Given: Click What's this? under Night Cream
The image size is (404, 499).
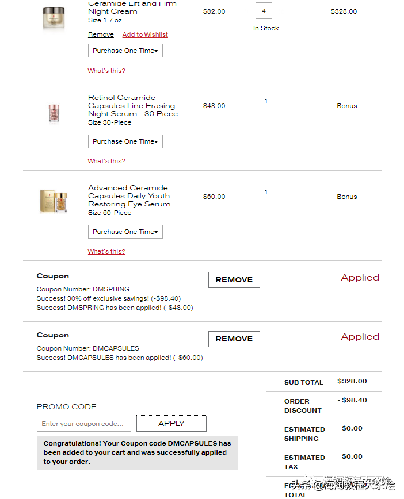Looking at the screenshot, I should (106, 71).
